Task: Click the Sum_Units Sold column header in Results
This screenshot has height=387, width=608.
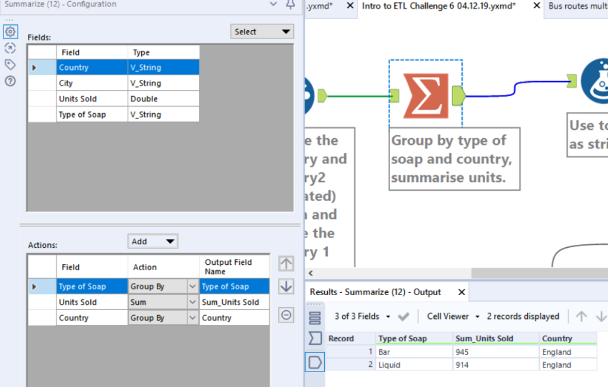Action: pyautogui.click(x=496, y=338)
